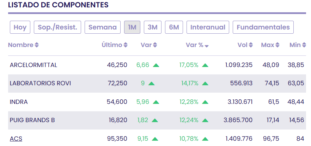Show 3M performance tab
311x146 pixels.
pos(152,27)
